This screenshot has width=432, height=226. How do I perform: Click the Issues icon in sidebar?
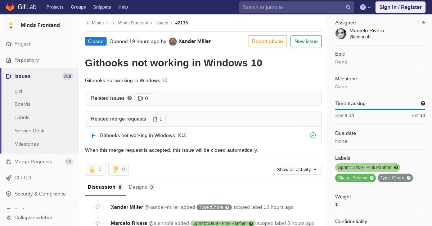(9, 76)
